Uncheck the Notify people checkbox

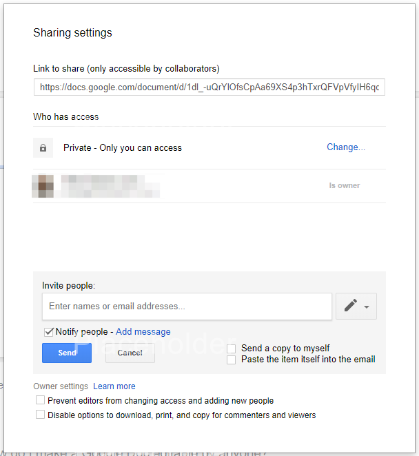(49, 331)
